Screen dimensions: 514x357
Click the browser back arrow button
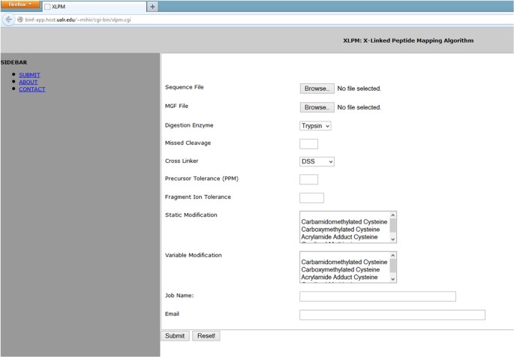(x=9, y=19)
